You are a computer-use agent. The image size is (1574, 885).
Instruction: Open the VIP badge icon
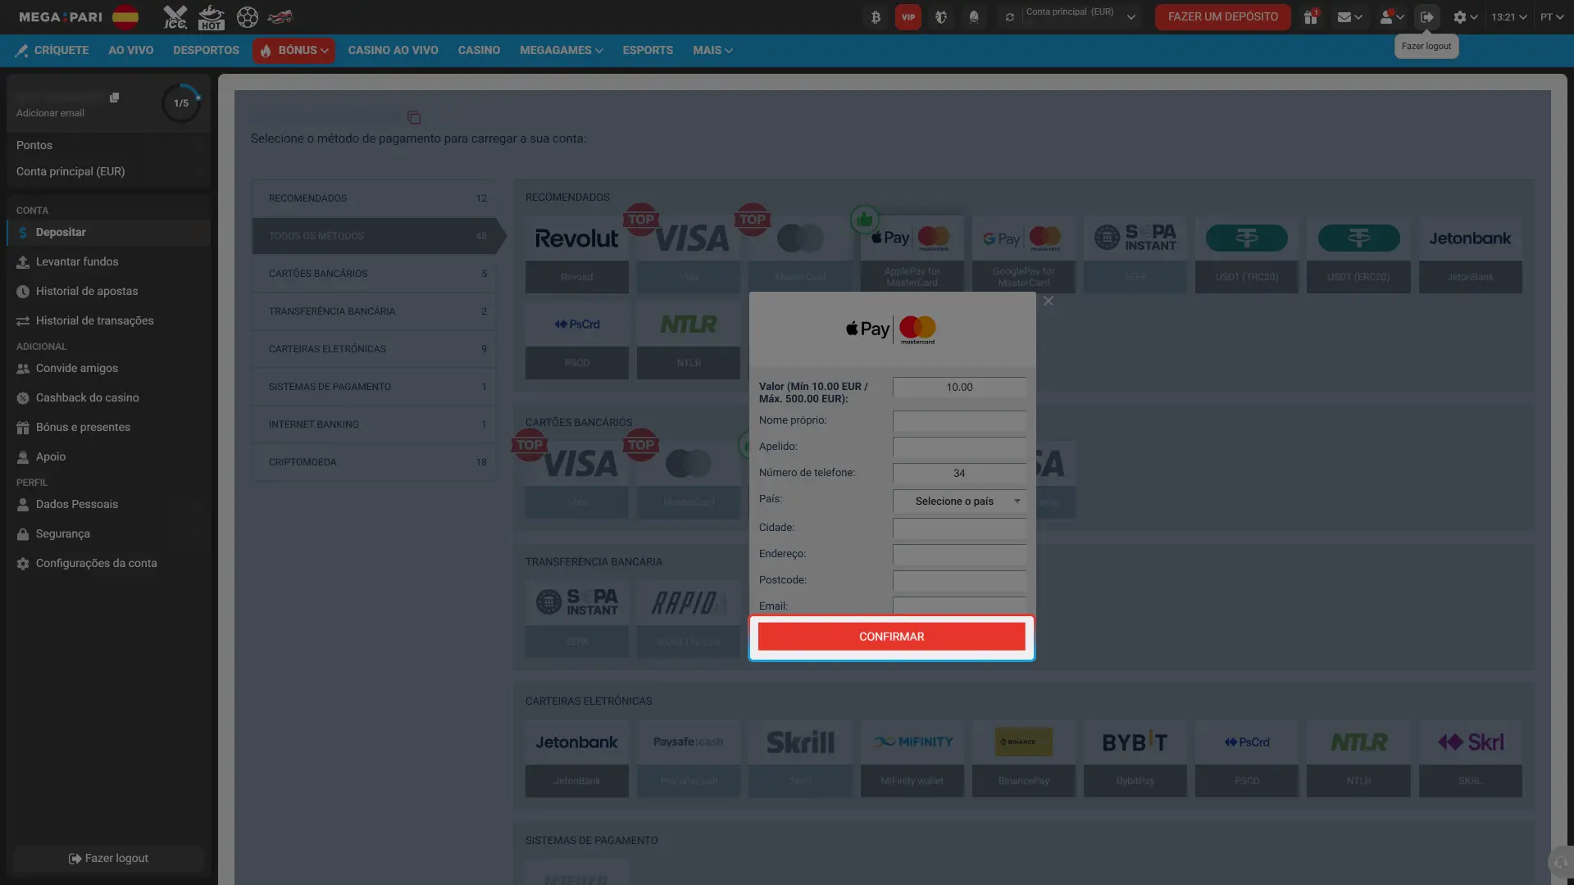coord(908,17)
